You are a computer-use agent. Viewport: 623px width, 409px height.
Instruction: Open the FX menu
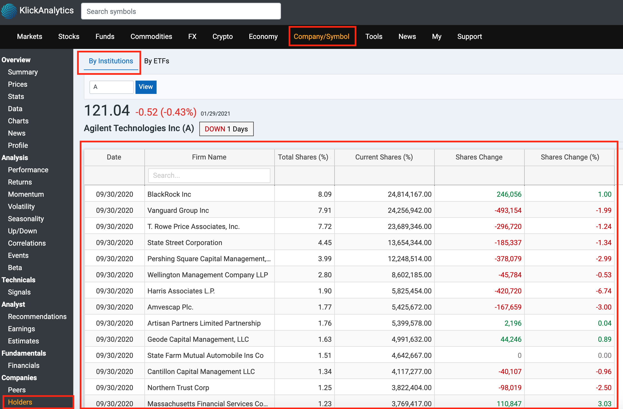pos(192,36)
